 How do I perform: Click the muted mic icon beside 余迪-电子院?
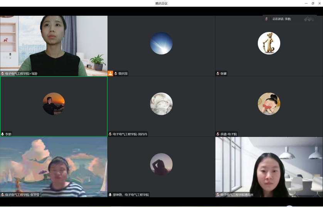coord(218,134)
